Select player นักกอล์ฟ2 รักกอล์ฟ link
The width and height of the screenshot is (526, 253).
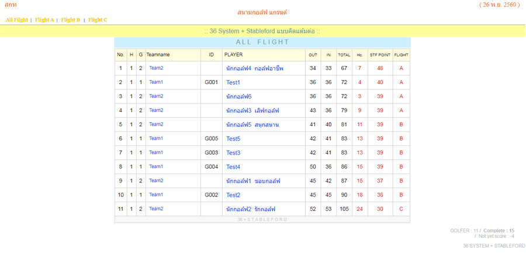251,209
